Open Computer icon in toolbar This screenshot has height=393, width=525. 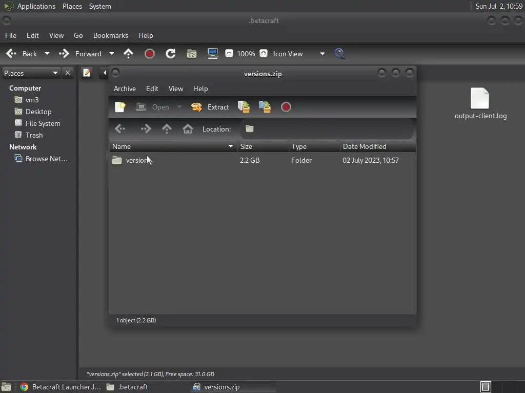pyautogui.click(x=213, y=54)
